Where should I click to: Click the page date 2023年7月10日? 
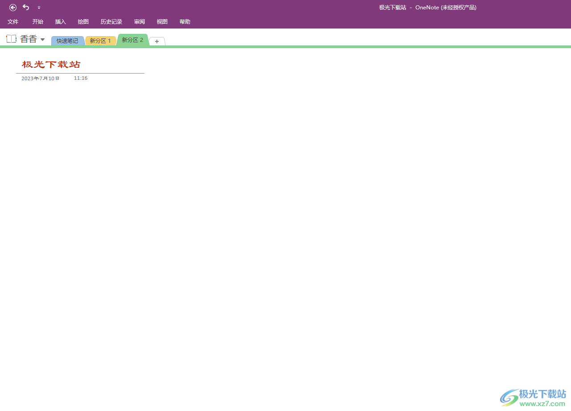(x=41, y=78)
